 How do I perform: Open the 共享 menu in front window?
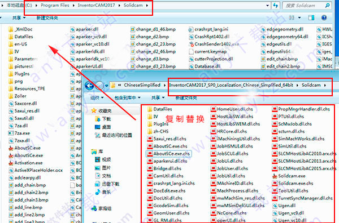click(158, 98)
